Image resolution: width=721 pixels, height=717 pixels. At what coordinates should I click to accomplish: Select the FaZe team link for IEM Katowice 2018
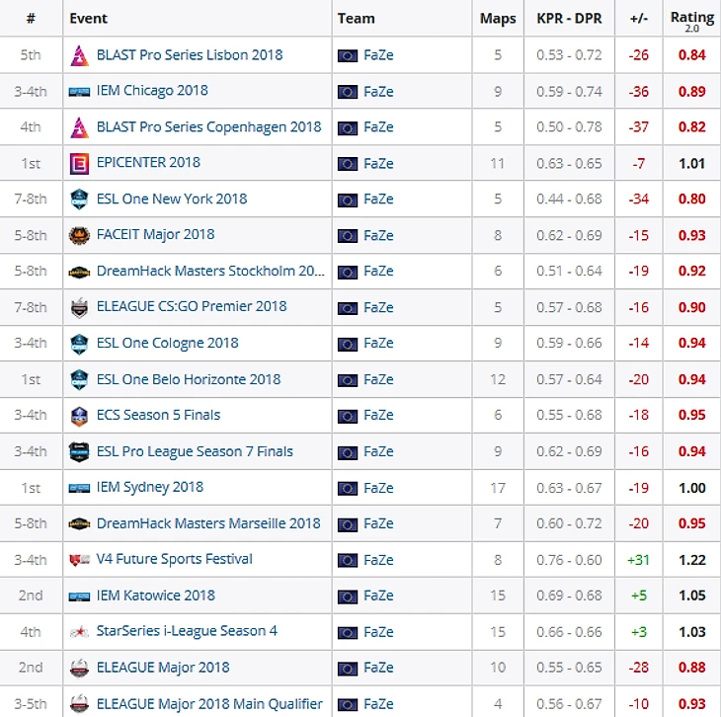(x=377, y=596)
